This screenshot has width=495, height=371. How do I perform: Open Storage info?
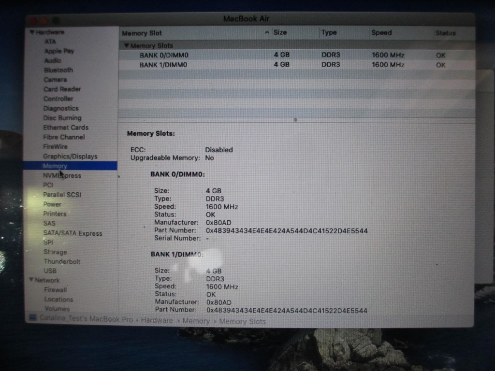[55, 252]
